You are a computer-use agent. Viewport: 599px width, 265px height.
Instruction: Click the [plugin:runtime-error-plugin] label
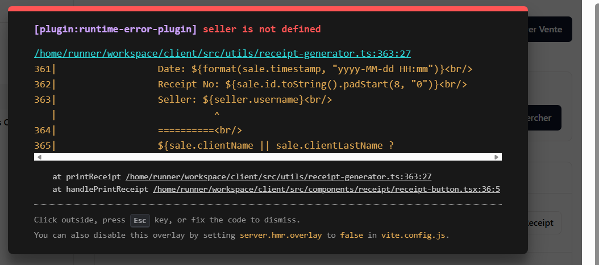(115, 29)
